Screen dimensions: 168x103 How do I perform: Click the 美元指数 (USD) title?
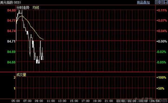point(11,2)
